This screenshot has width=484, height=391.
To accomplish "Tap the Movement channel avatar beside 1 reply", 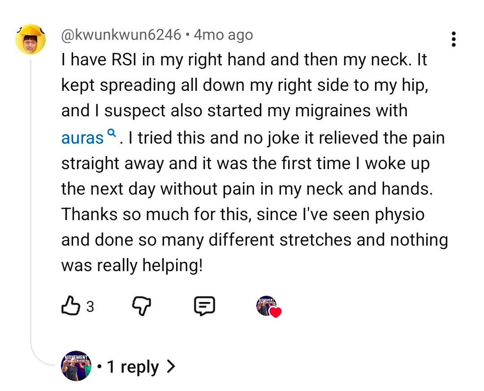I will (76, 366).
